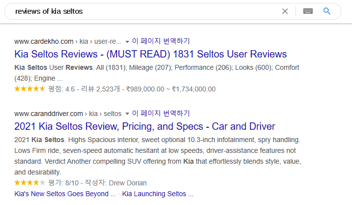The height and width of the screenshot is (205, 352).
Task: Click the price range ₹989,000.00 ~ ₹1,734,000.00
Action: click(171, 89)
